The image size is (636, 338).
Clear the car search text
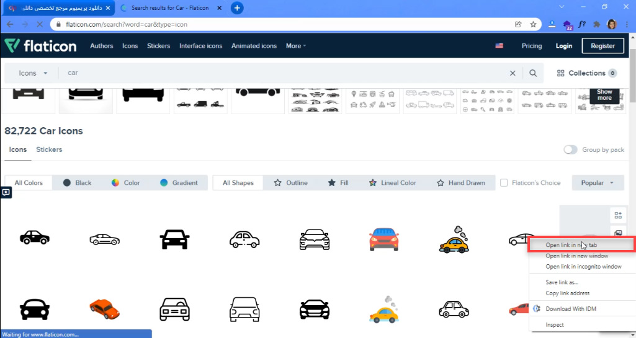pos(513,73)
